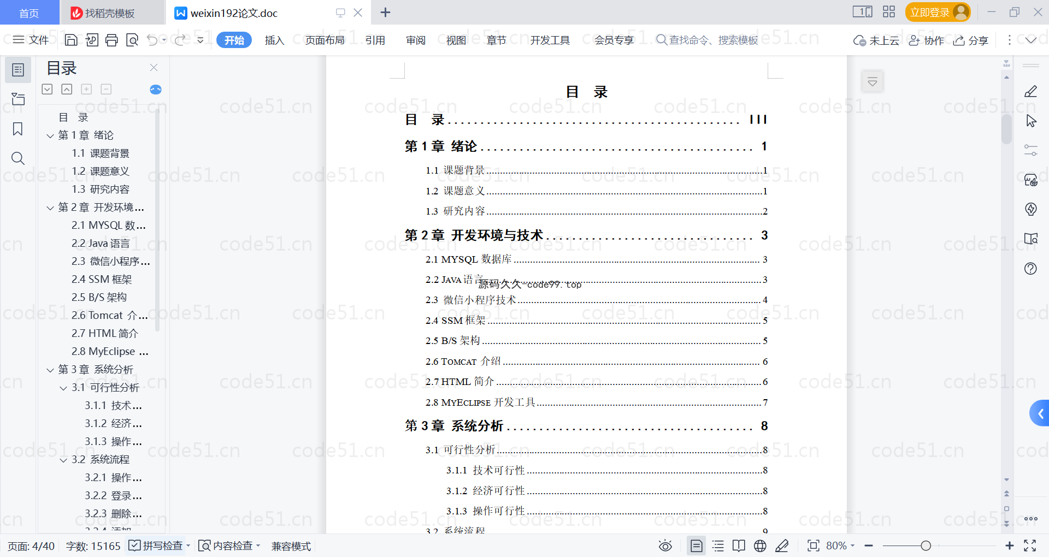Click the fit page zoom icon
Image resolution: width=1049 pixels, height=557 pixels.
pos(813,546)
